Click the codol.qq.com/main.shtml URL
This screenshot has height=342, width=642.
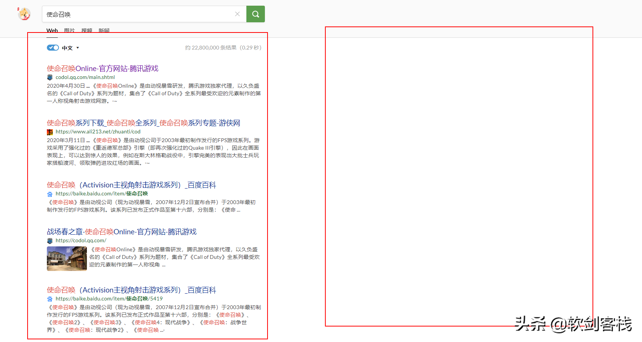85,77
